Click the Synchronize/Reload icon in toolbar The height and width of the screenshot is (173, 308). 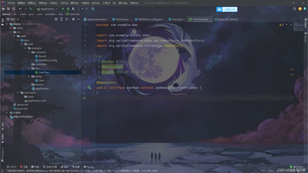pyautogui.click(x=13, y=9)
